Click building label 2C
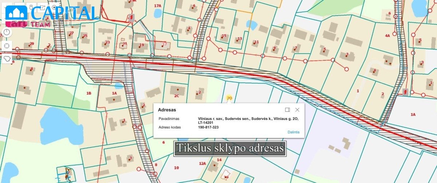The height and width of the screenshot is (183, 437). (x=176, y=96)
